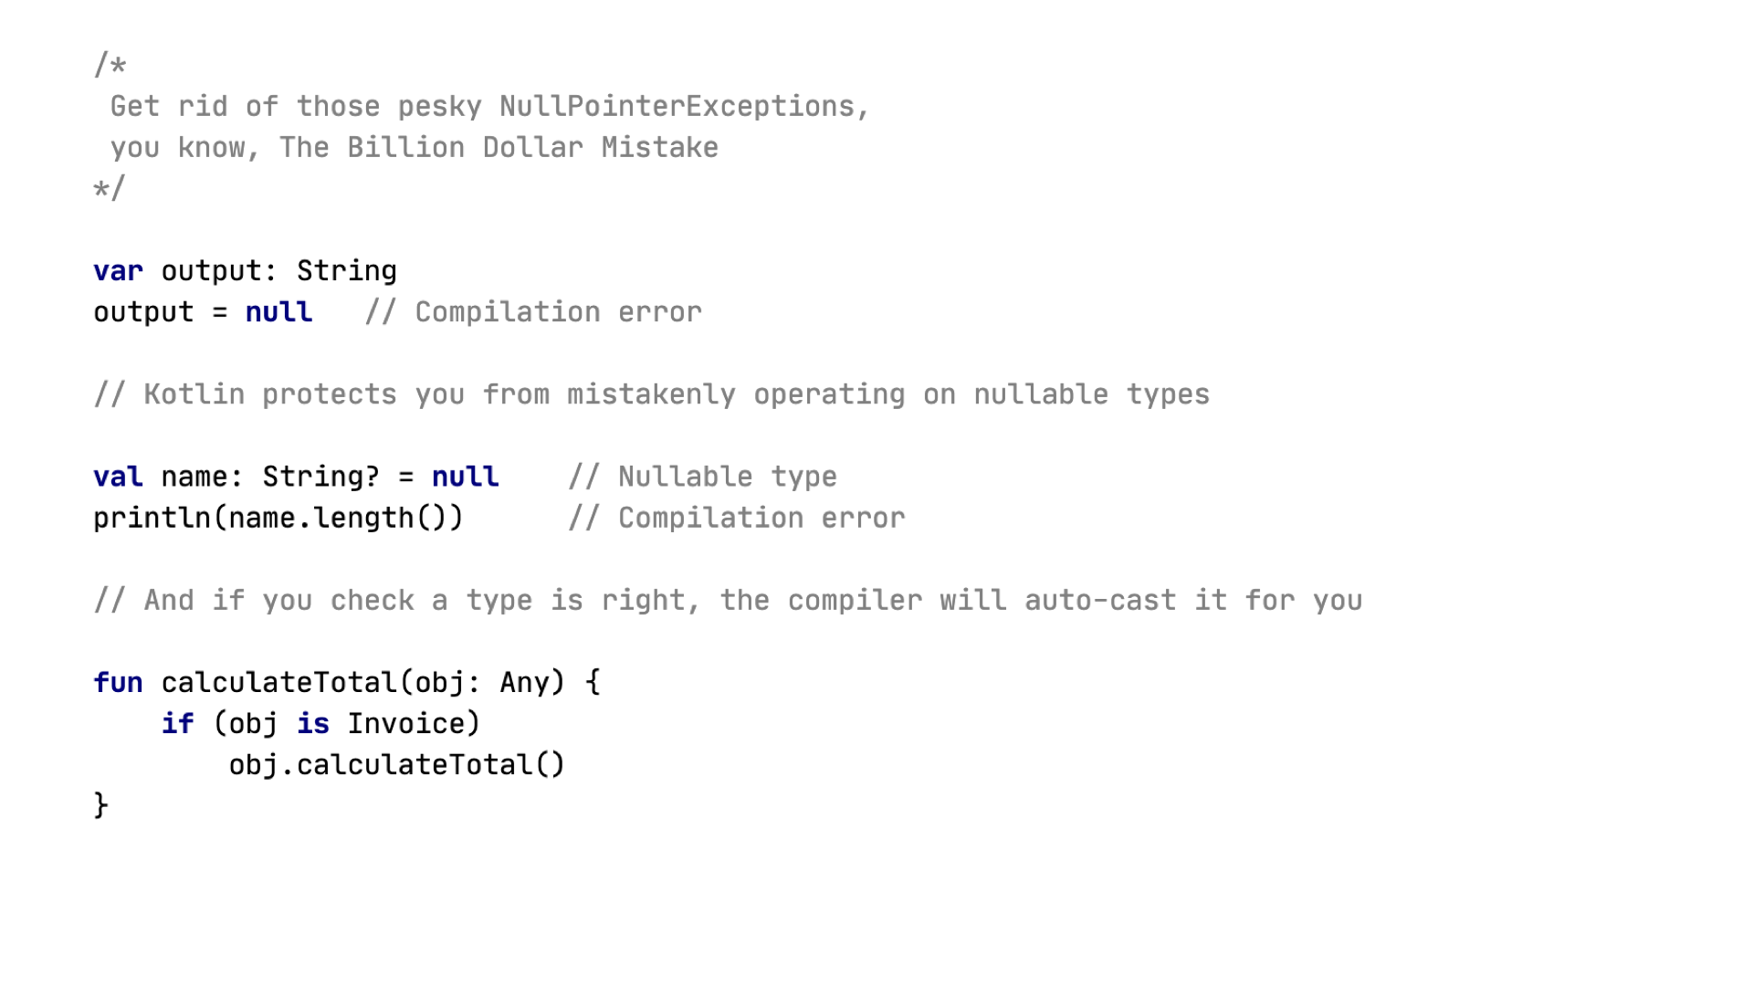The image size is (1753, 986).
Task: Click the closing curly brace of the function
Action: point(101,806)
